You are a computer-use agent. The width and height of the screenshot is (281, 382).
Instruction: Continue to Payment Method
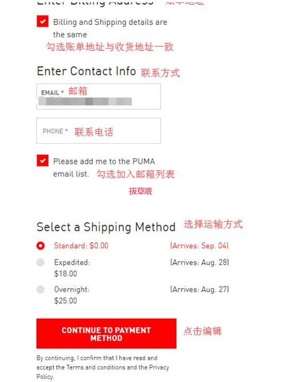107,334
